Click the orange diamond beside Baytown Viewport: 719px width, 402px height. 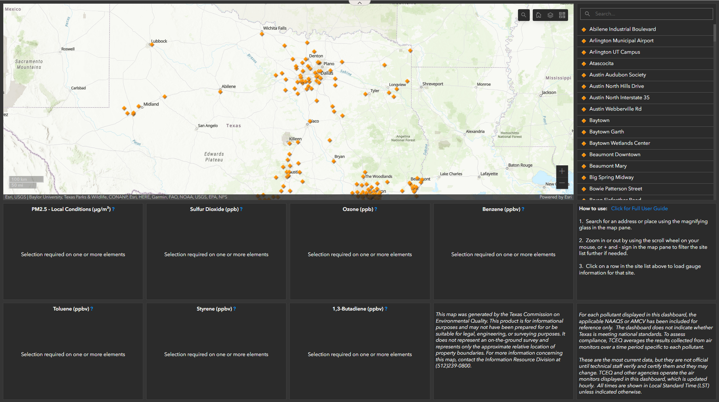tap(584, 121)
